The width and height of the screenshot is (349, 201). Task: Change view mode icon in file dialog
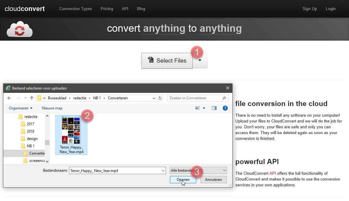197,108
